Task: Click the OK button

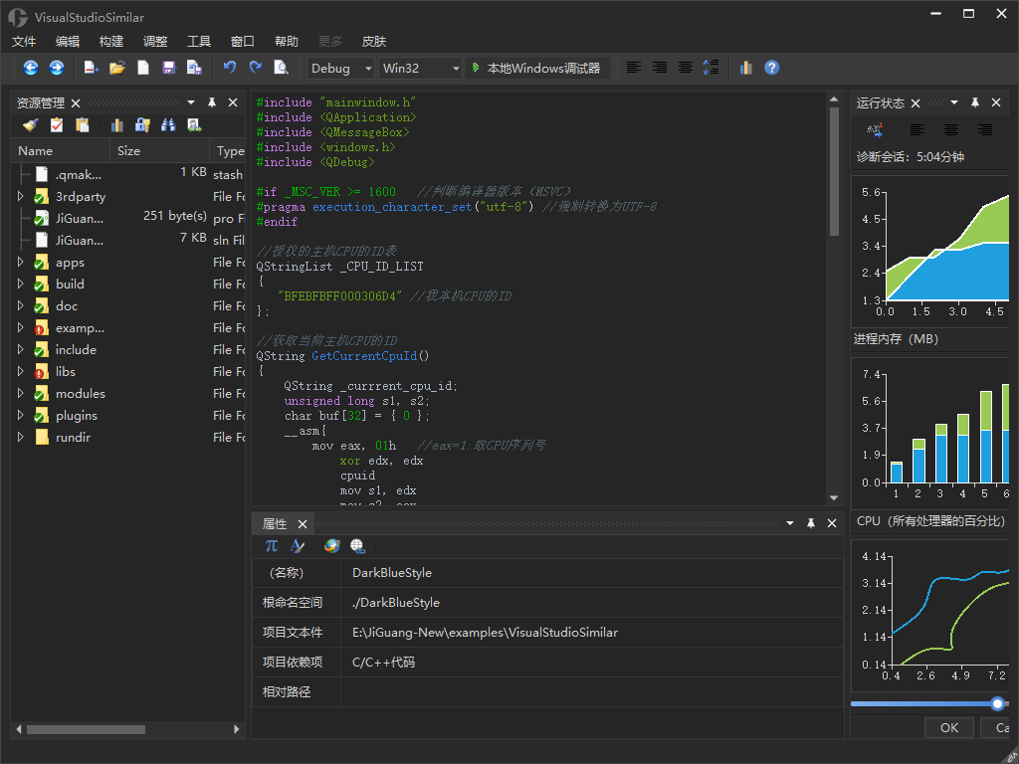Action: tap(949, 727)
